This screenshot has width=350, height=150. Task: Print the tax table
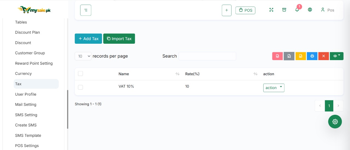(x=312, y=56)
